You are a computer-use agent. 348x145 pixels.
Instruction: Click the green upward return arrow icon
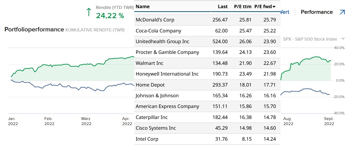(x=89, y=12)
